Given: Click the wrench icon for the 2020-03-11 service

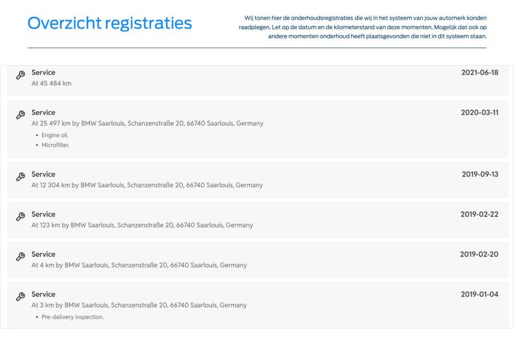Looking at the screenshot, I should pyautogui.click(x=21, y=114).
